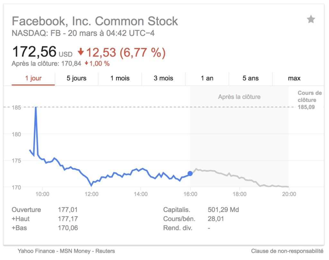Show the 1 an chart
This screenshot has height=260, width=329.
coord(207,79)
